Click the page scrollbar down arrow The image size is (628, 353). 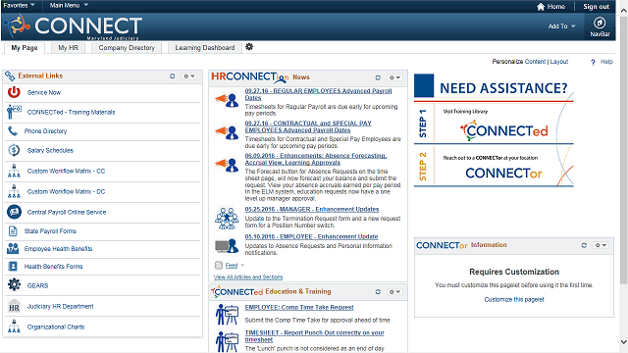pos(624,342)
